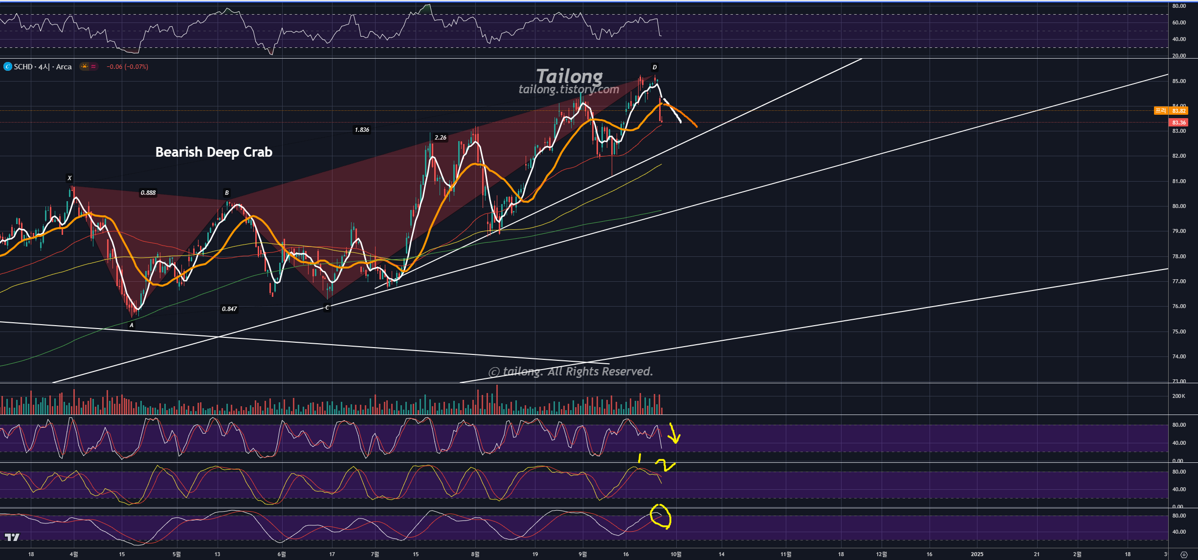Click the D point label of the pattern
Screen dimensions: 1198x560
[654, 67]
